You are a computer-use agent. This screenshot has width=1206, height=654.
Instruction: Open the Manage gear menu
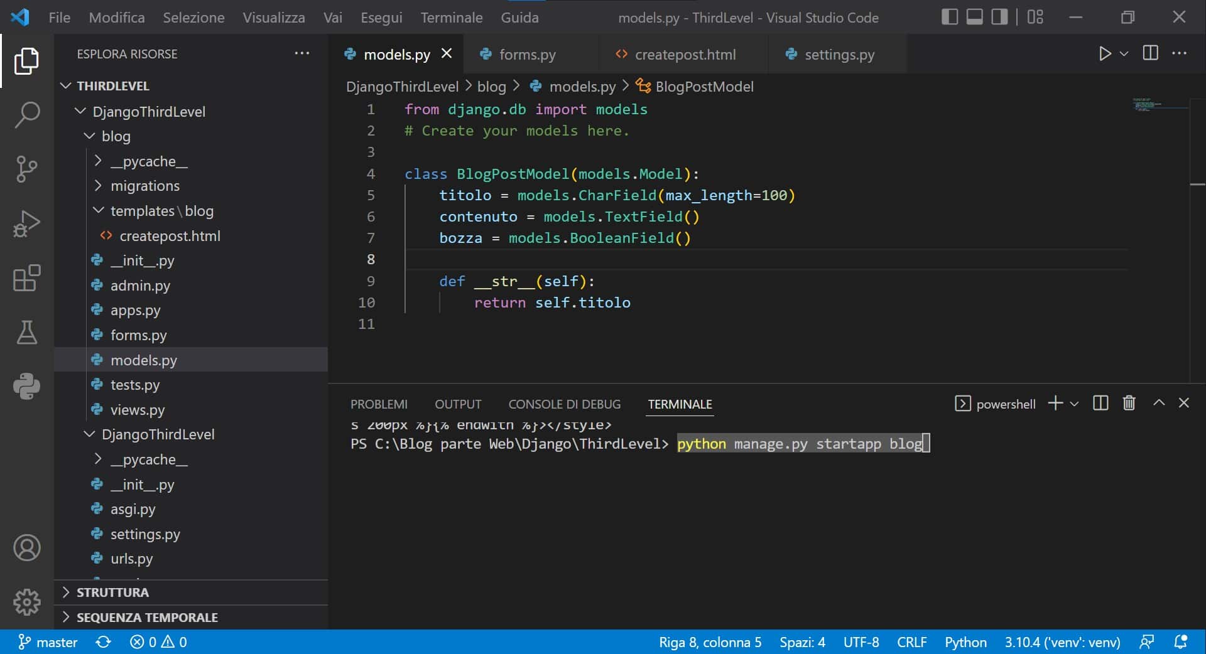[x=26, y=602]
